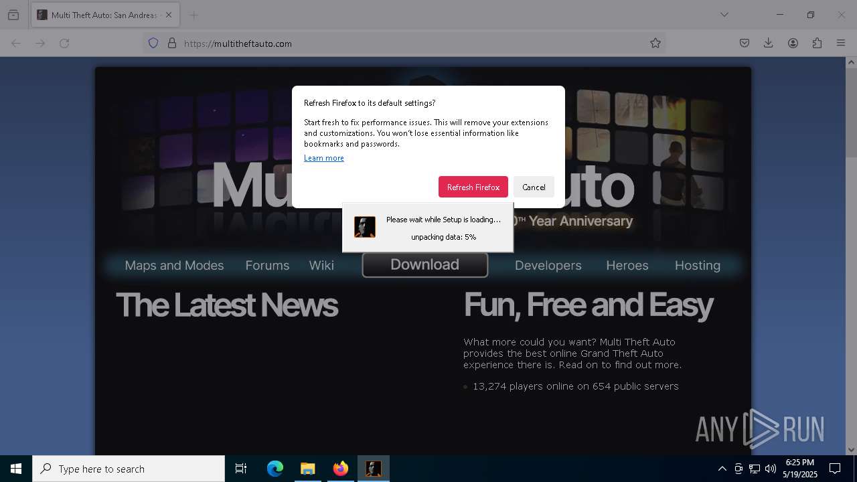Open the Firefox application menu

(841, 43)
